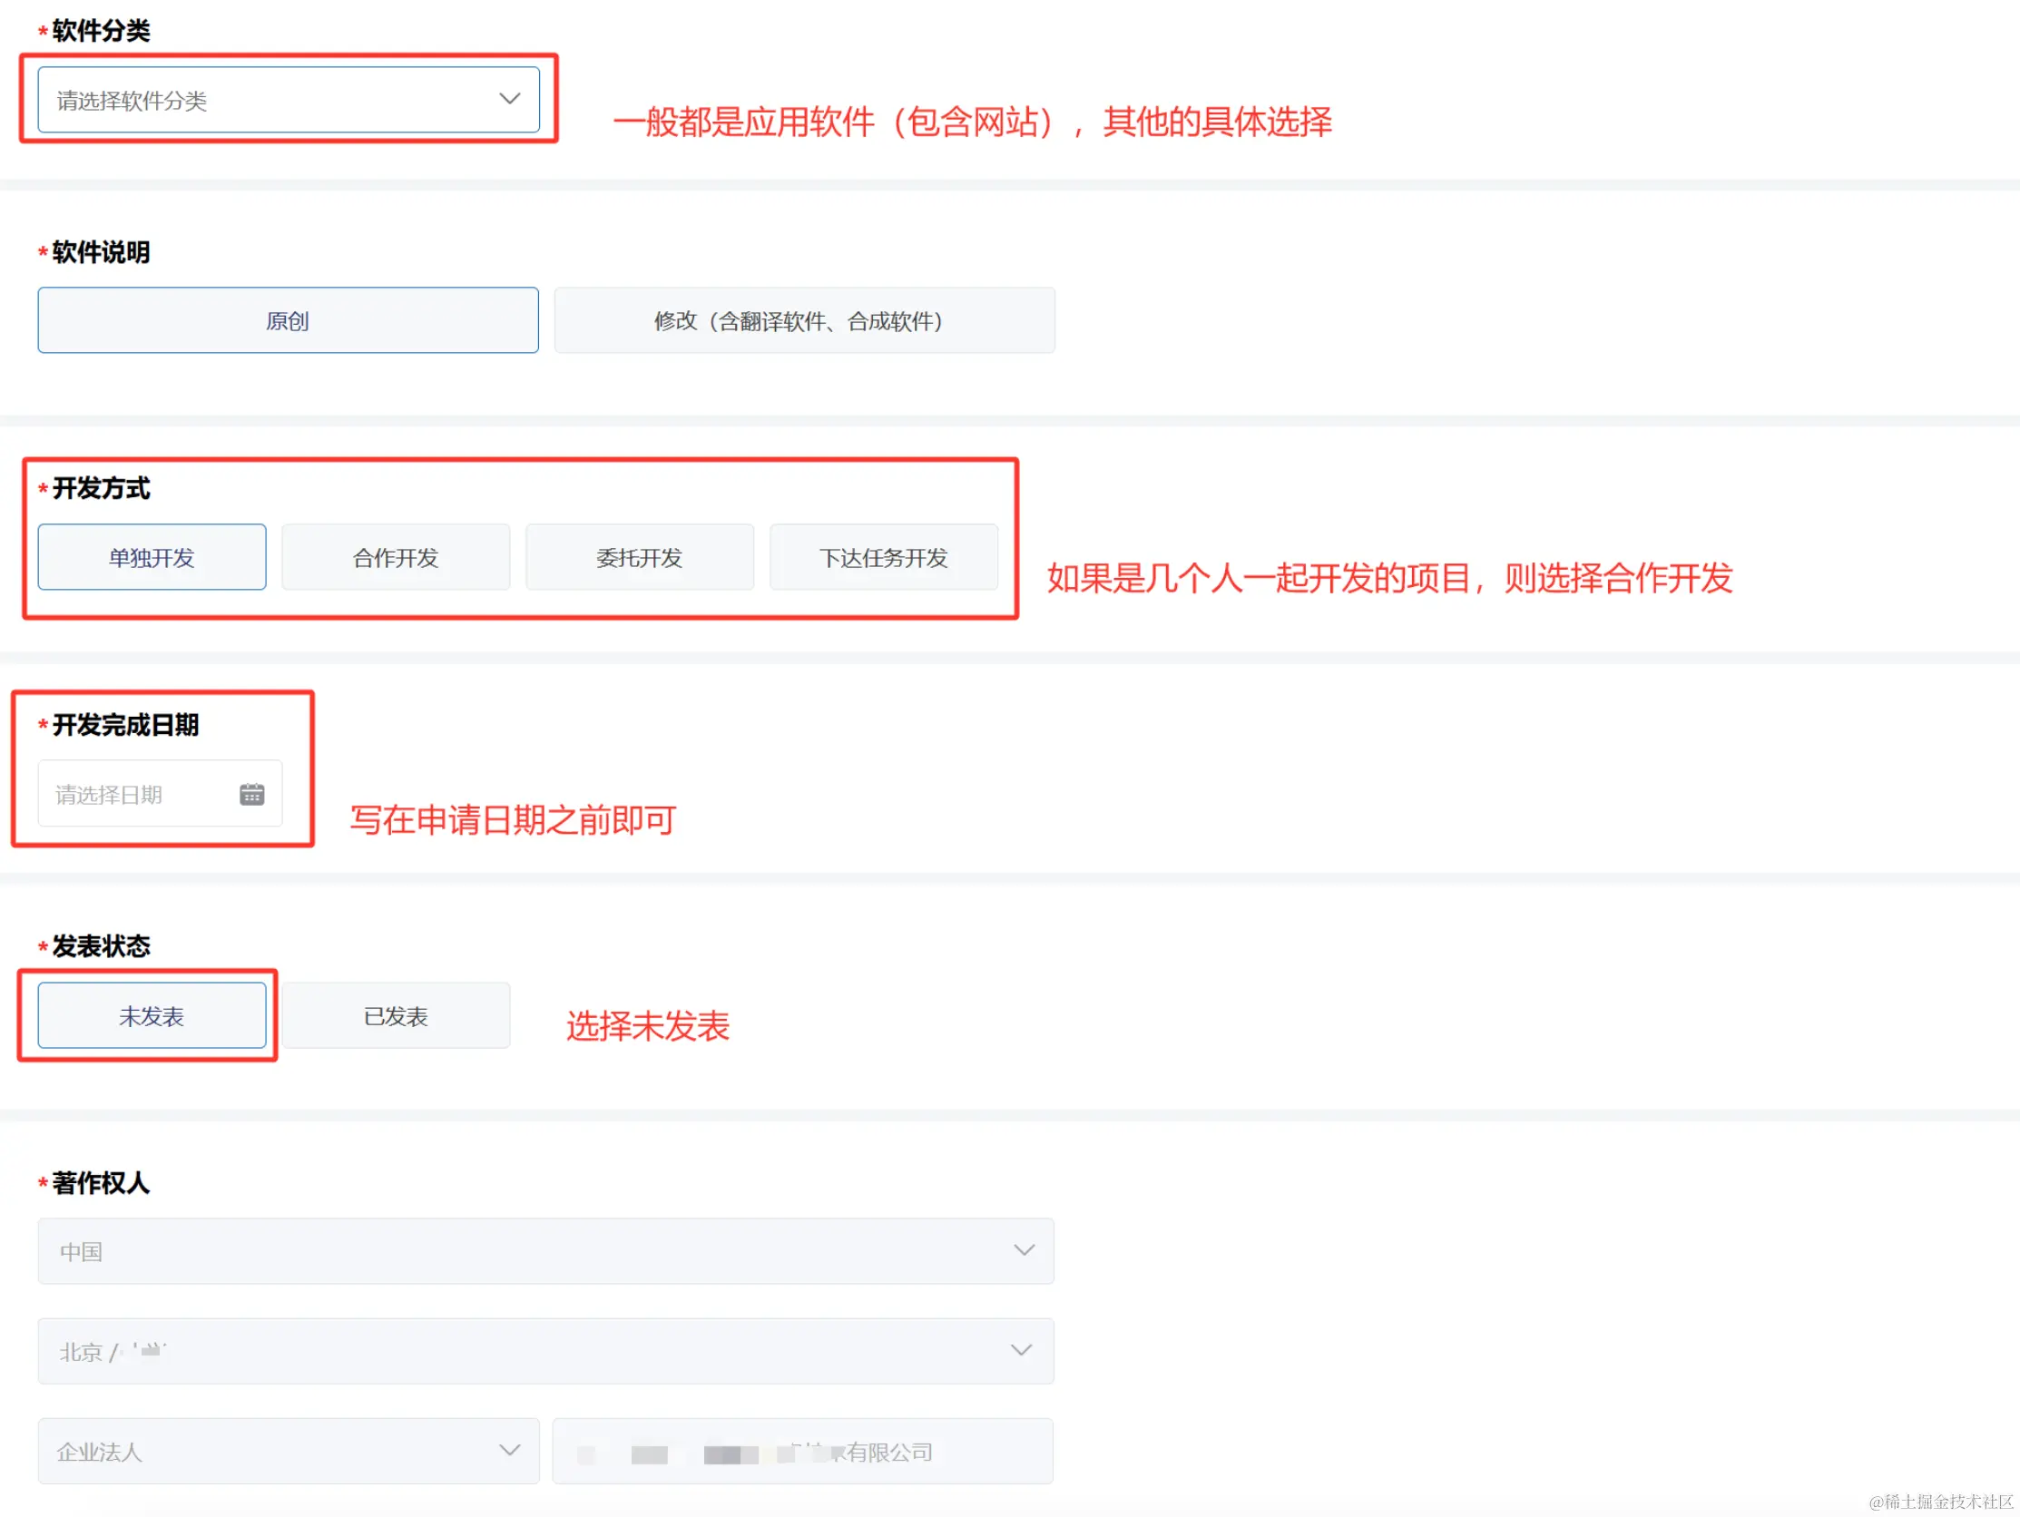This screenshot has height=1517, width=2020.
Task: Select 已发表 publication status
Action: coord(396,1015)
